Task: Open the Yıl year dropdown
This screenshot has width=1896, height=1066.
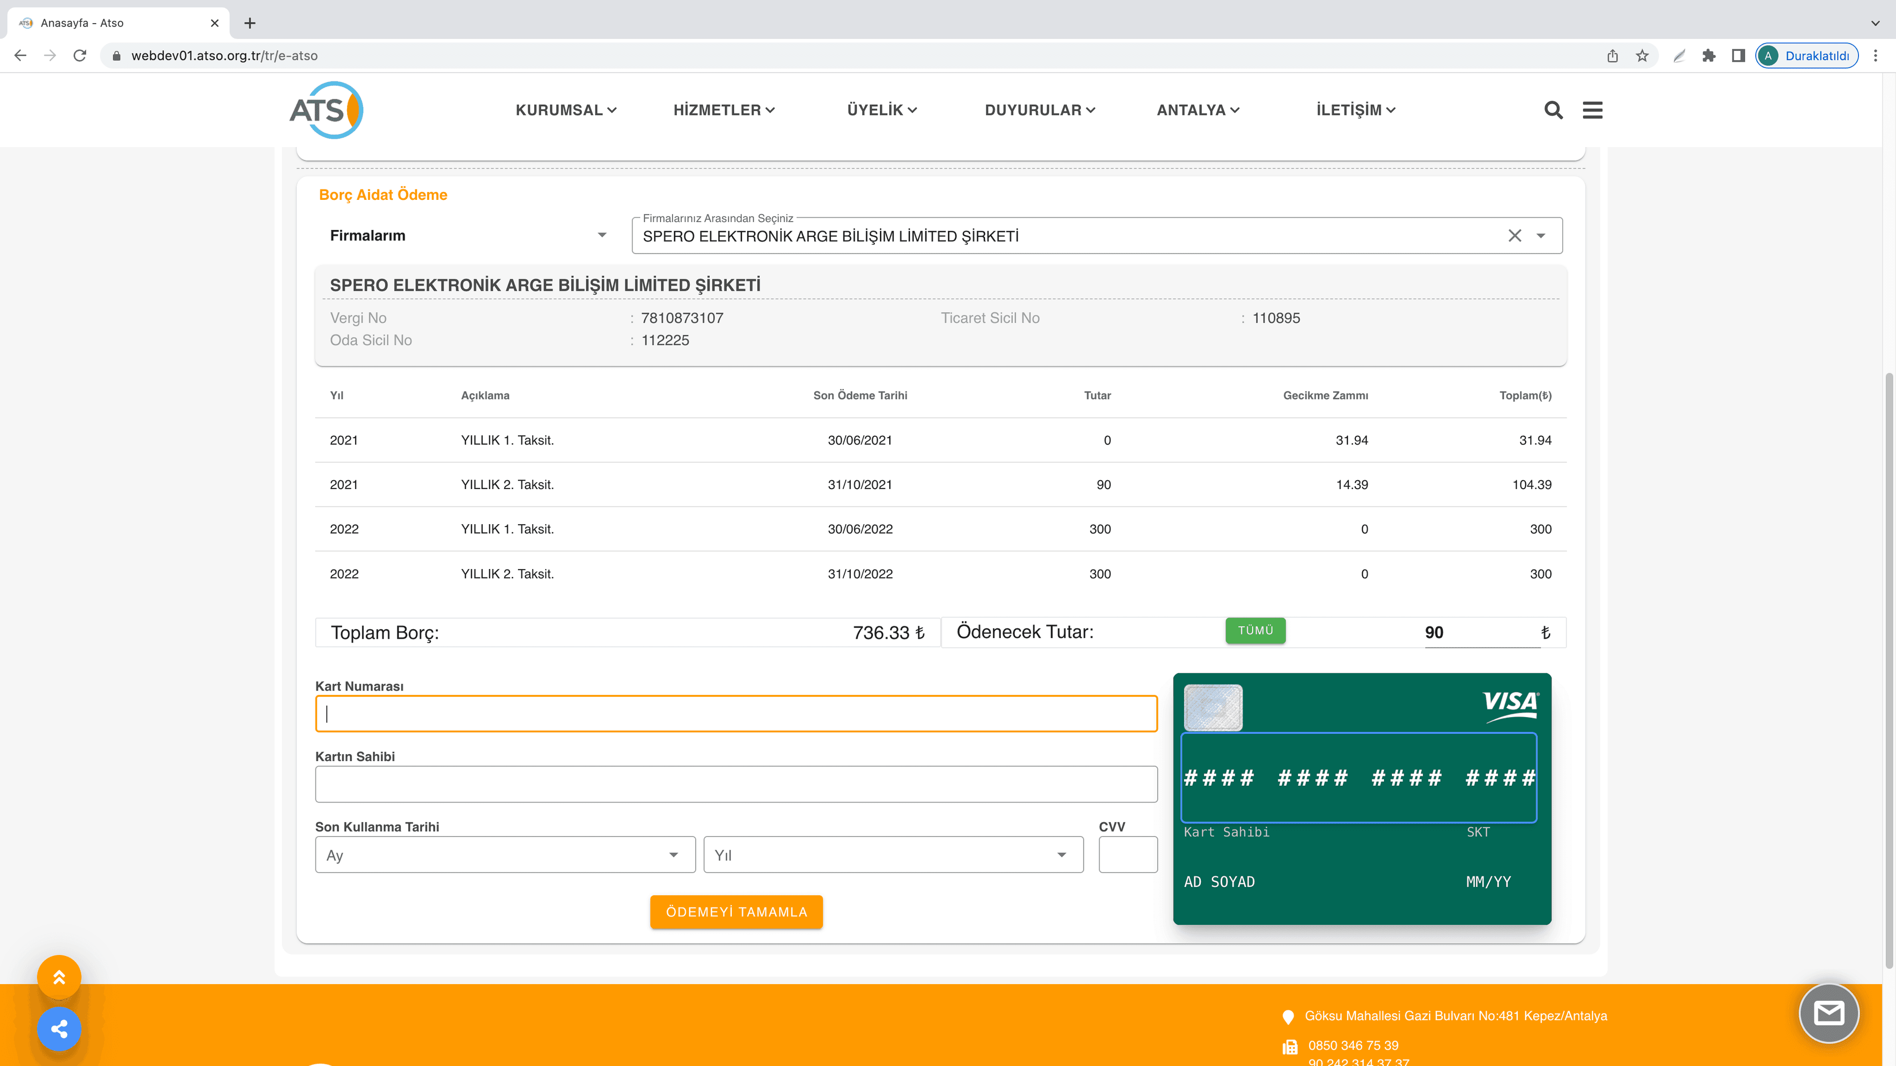Action: coord(894,855)
